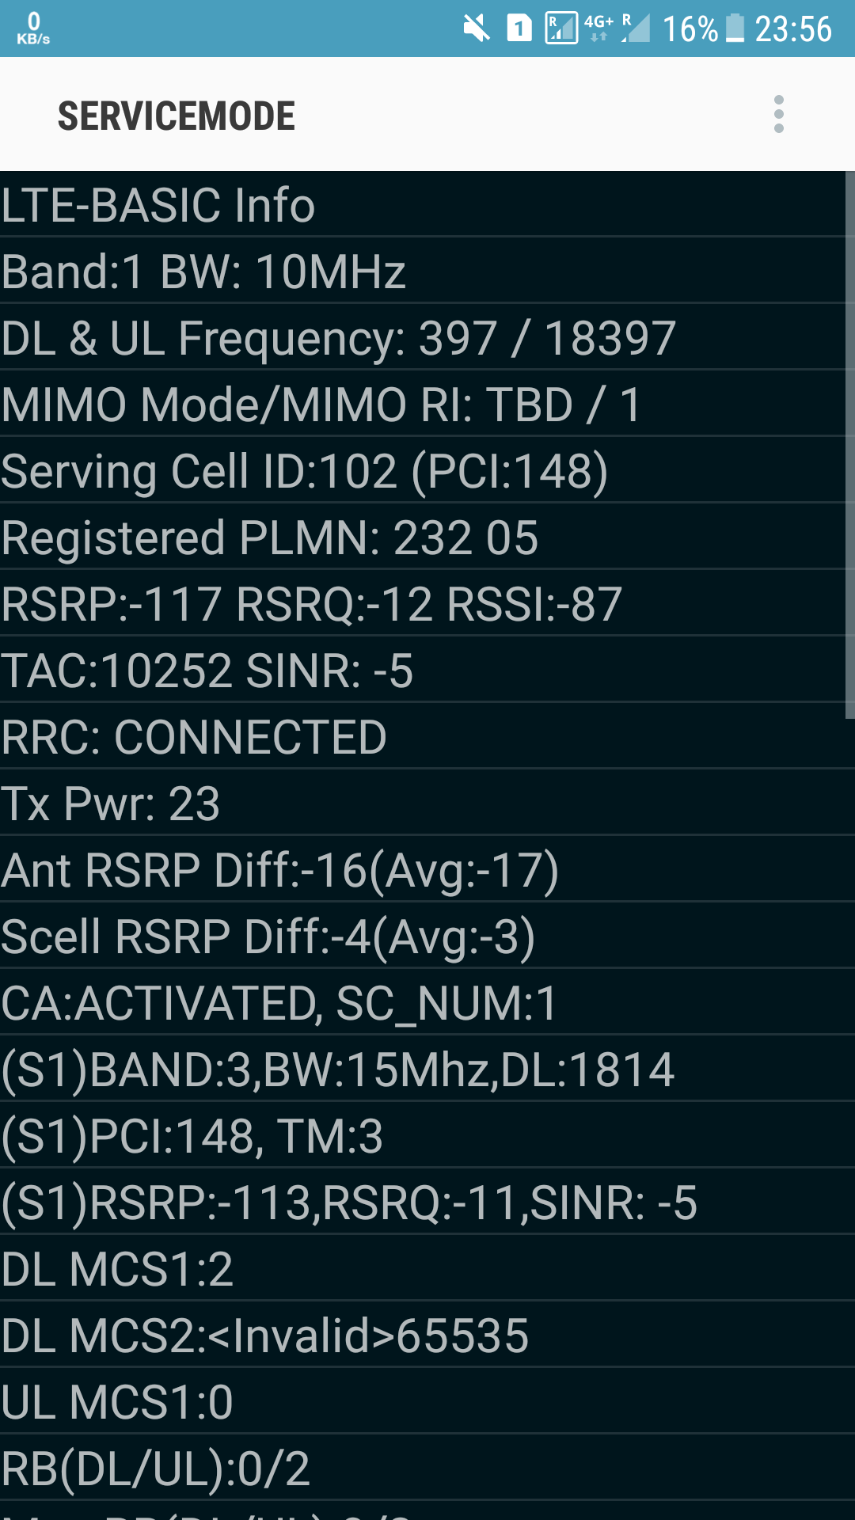Tap the boxed roaming signal strength icon
855x1520 pixels.
click(x=561, y=28)
